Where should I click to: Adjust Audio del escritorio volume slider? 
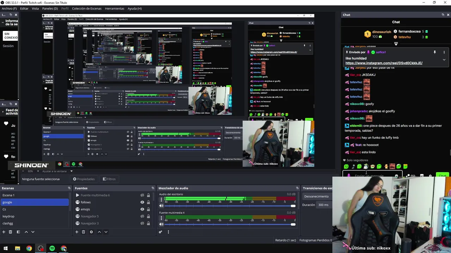[x=230, y=206]
